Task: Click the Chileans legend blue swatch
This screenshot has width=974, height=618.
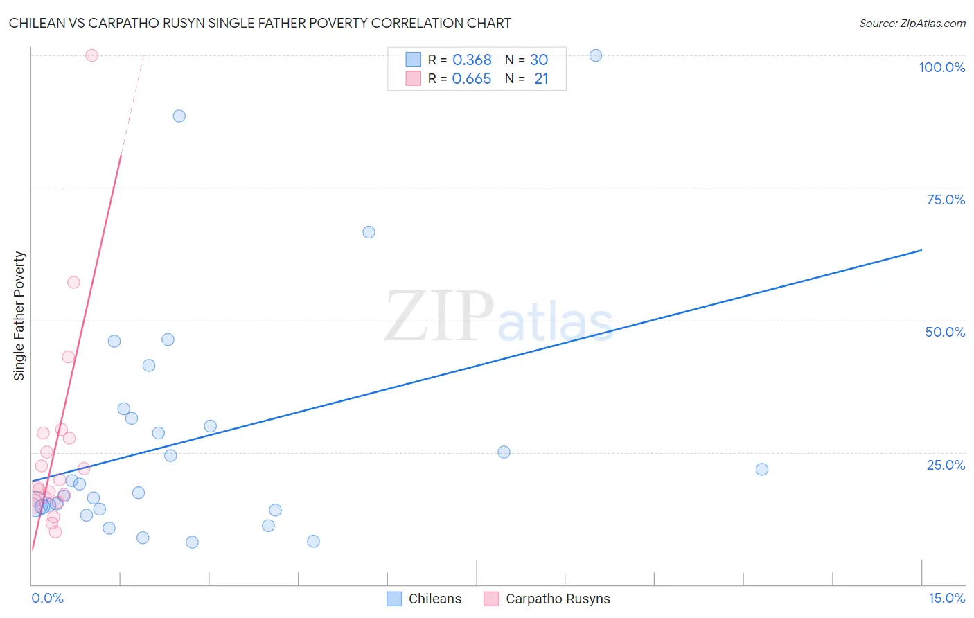Action: (x=394, y=599)
